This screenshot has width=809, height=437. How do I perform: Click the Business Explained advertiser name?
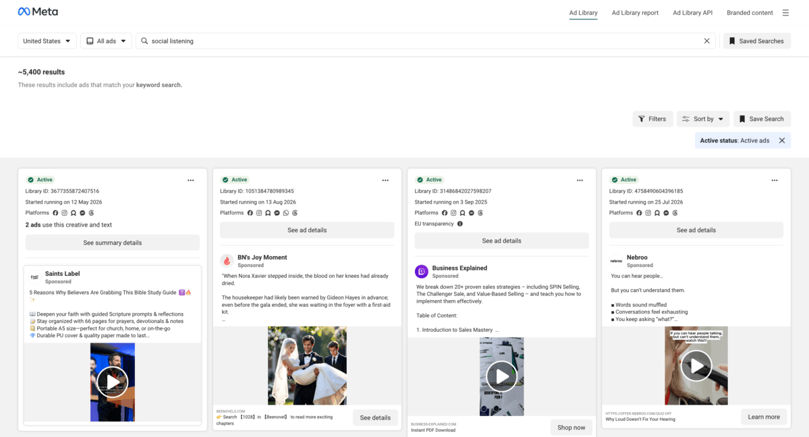point(459,268)
